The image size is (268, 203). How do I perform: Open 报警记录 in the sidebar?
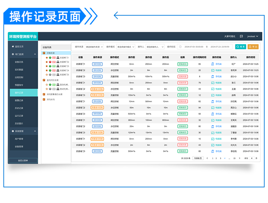tap(19, 100)
